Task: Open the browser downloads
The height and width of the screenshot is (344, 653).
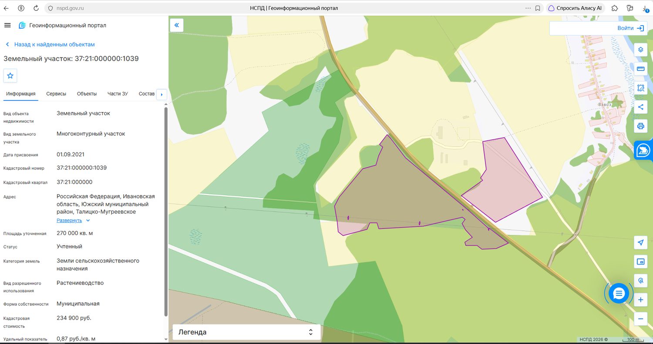Action: (x=645, y=8)
